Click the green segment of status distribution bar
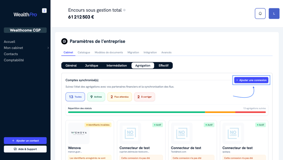This screenshot has width=283, height=160. [x=136, y=112]
